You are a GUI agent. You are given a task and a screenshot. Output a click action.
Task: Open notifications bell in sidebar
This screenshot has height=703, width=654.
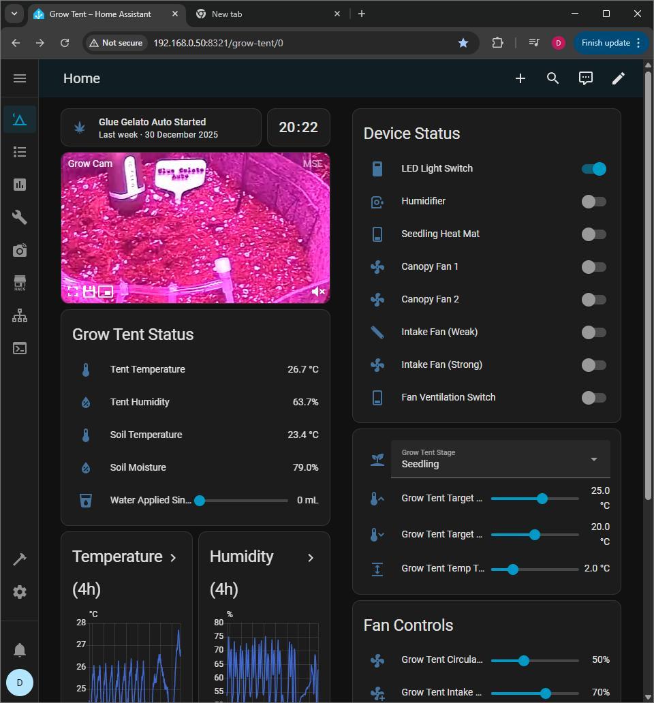pos(20,650)
